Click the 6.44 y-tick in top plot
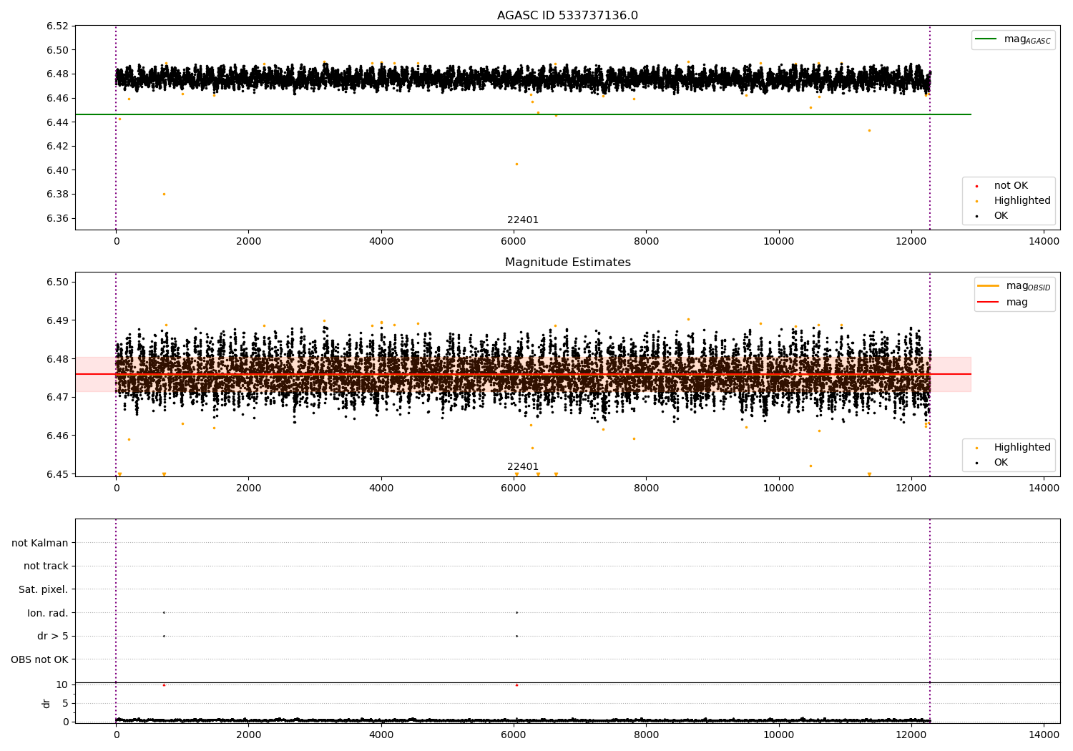1073x751 pixels. 57,122
